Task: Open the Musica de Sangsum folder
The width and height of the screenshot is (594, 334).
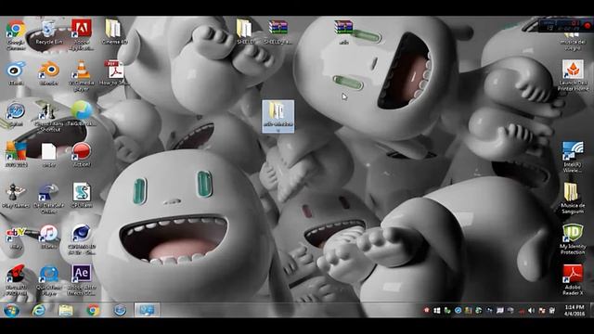Action: [573, 198]
